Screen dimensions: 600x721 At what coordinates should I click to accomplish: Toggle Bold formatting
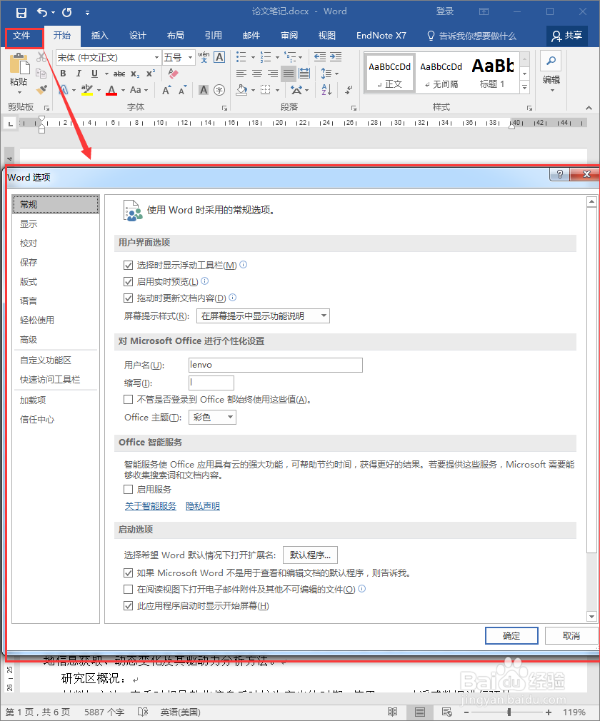pyautogui.click(x=63, y=74)
